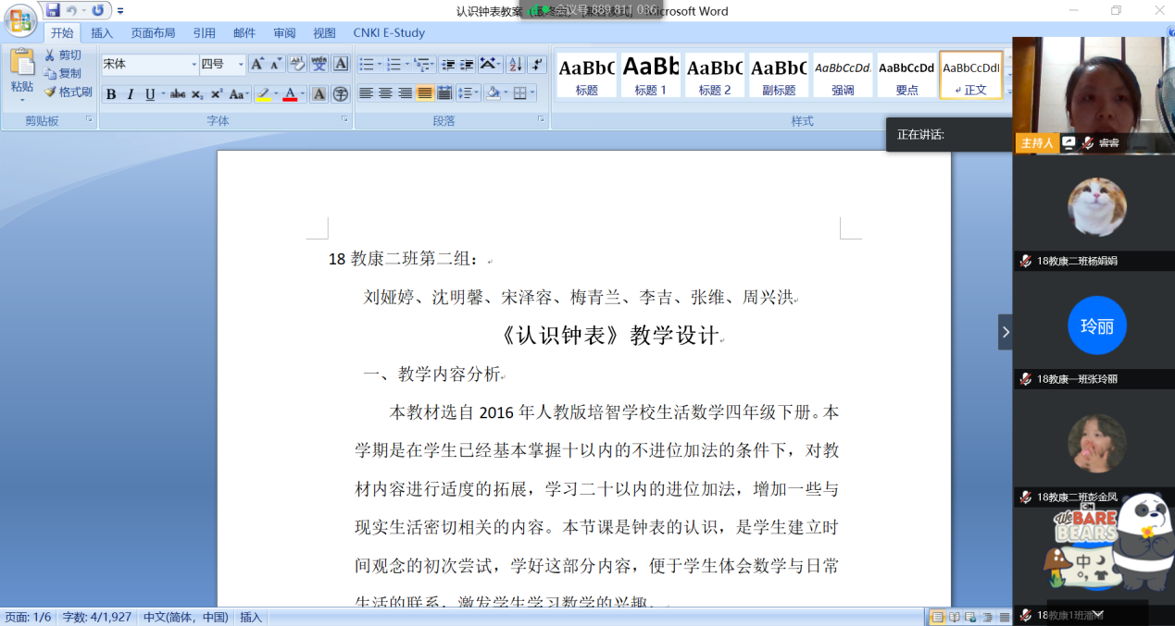Viewport: 1175px width, 626px height.
Task: Open the 四号 font size dropdown
Action: tap(241, 63)
